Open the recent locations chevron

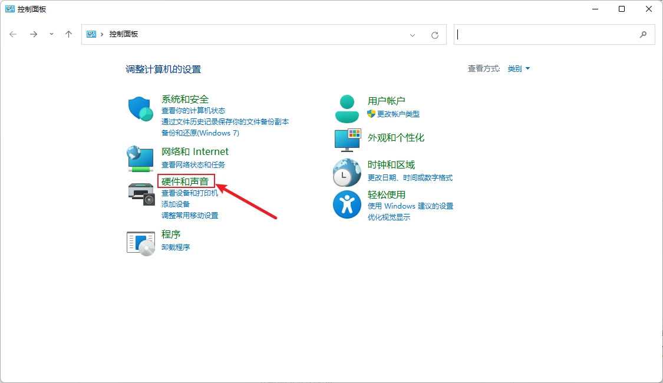(x=51, y=34)
